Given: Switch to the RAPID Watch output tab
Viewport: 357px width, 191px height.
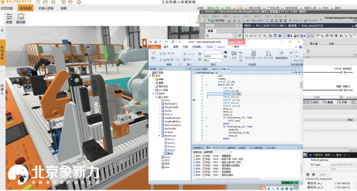Looking at the screenshot, I should pyautogui.click(x=219, y=148).
